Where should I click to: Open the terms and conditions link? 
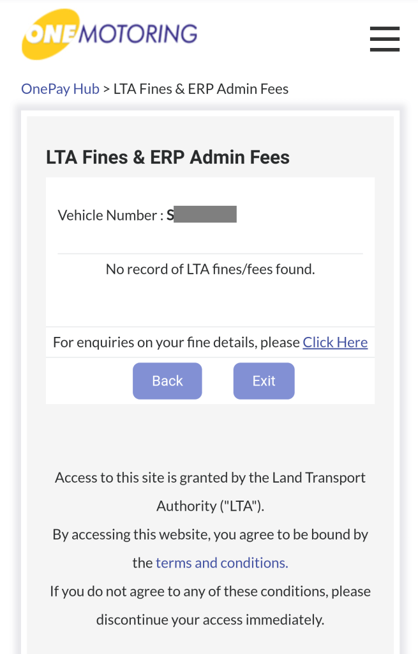[x=221, y=563]
